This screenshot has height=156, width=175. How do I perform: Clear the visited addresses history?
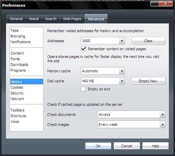pyautogui.click(x=148, y=41)
